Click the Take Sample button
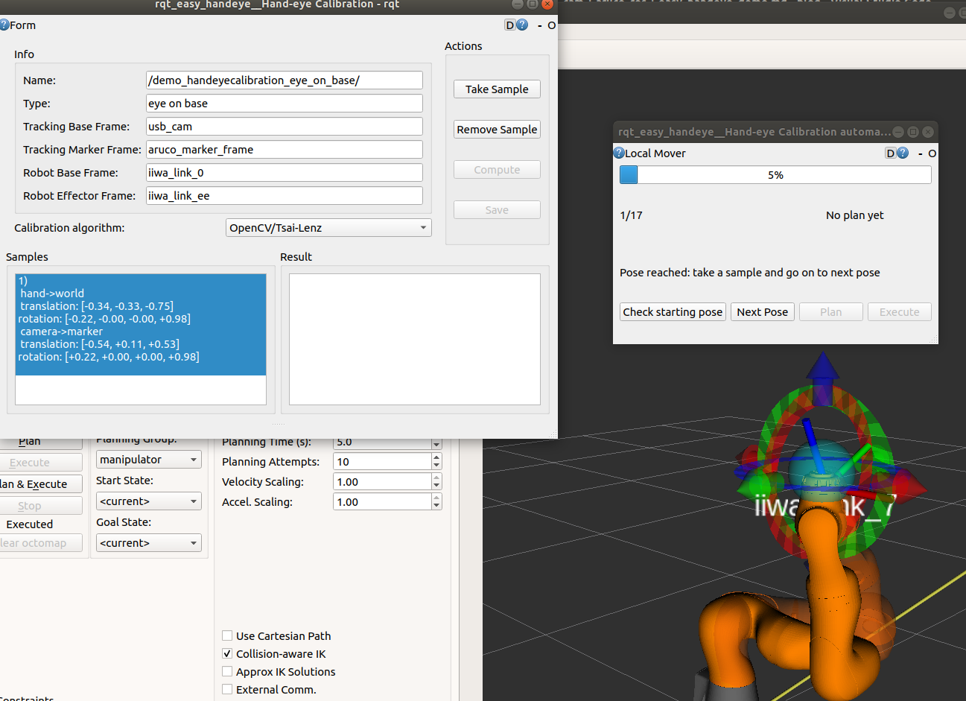This screenshot has width=966, height=701. pyautogui.click(x=497, y=89)
